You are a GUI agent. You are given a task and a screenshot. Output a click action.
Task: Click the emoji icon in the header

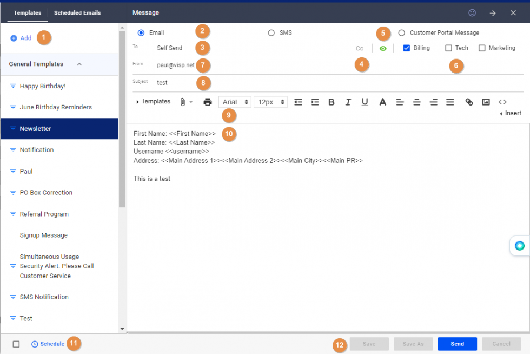[472, 12]
